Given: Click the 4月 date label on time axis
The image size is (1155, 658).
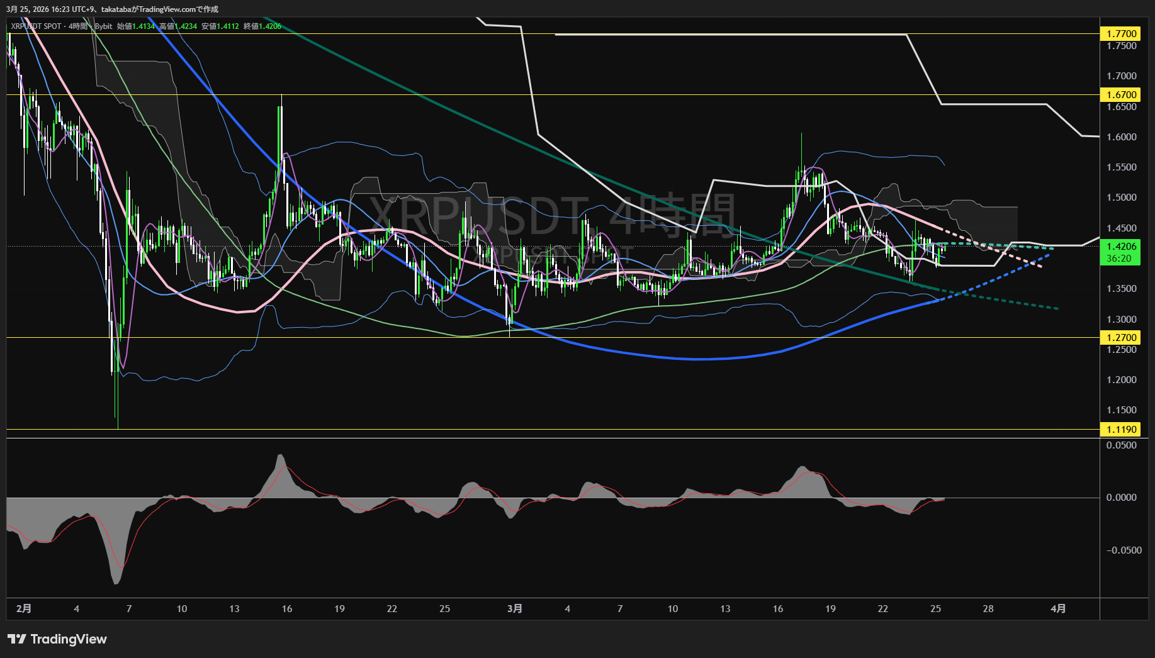Looking at the screenshot, I should [x=1058, y=608].
